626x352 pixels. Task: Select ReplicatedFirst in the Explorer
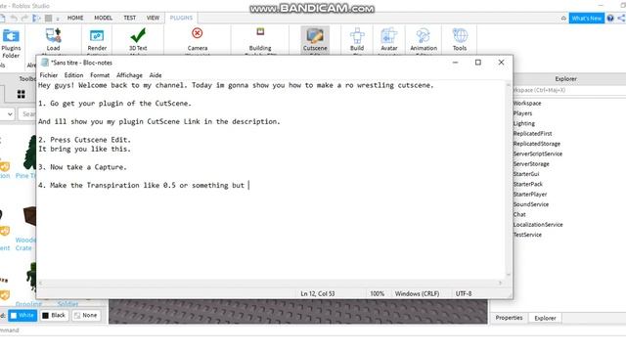pos(532,133)
